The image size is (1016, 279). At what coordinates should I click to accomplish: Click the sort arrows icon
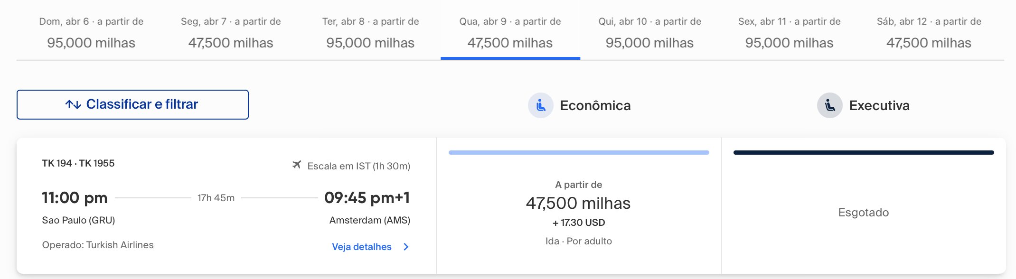click(73, 104)
